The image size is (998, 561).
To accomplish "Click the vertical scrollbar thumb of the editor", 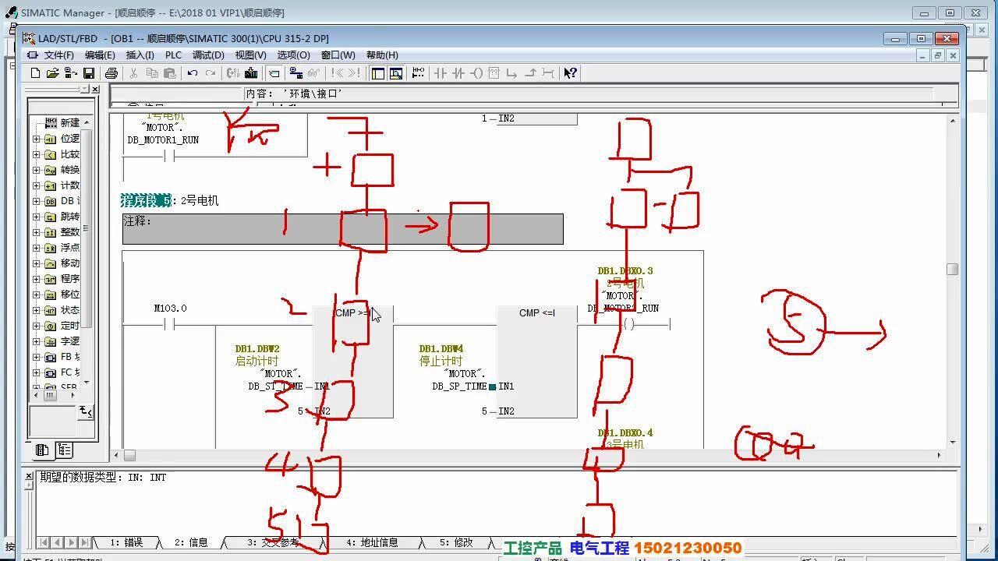I will coord(952,269).
